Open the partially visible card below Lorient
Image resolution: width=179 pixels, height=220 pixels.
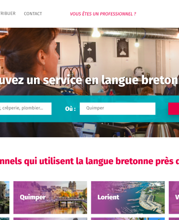[128, 219]
